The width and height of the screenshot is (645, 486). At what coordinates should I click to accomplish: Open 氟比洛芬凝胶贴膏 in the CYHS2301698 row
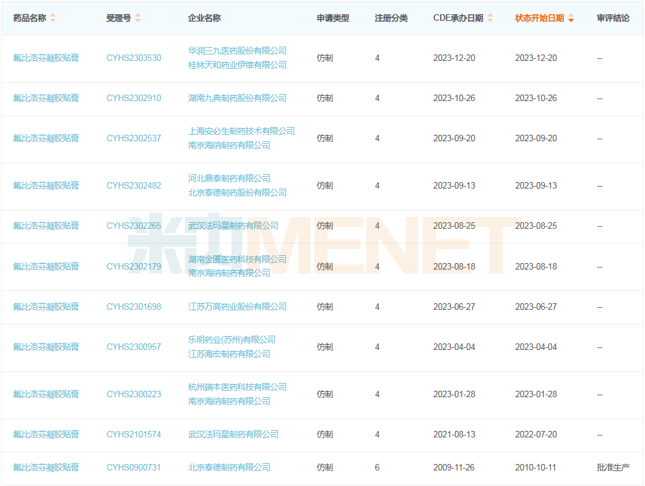click(x=46, y=307)
